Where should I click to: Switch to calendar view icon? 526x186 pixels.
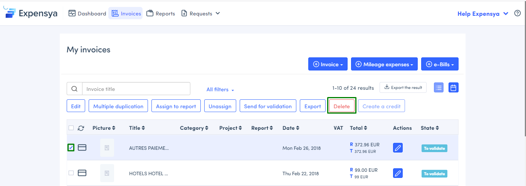tap(454, 88)
